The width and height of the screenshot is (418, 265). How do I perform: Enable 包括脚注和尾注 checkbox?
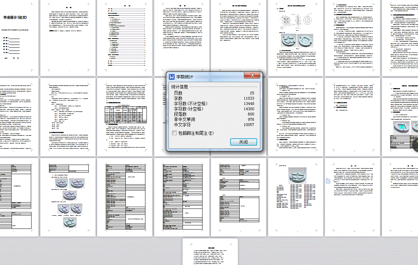tap(174, 133)
